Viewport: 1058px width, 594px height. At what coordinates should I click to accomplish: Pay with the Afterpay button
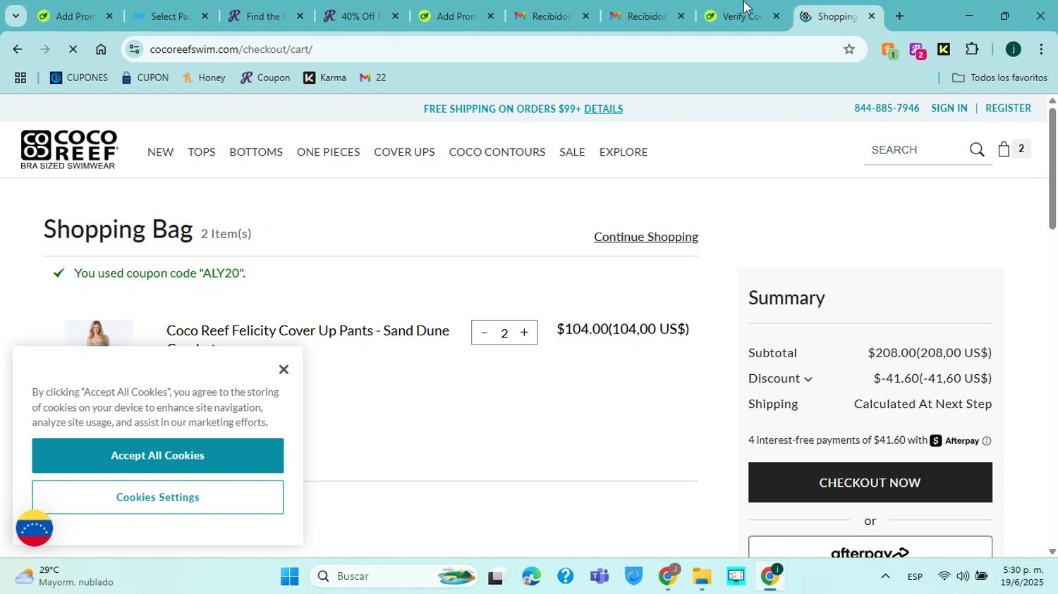pyautogui.click(x=870, y=547)
